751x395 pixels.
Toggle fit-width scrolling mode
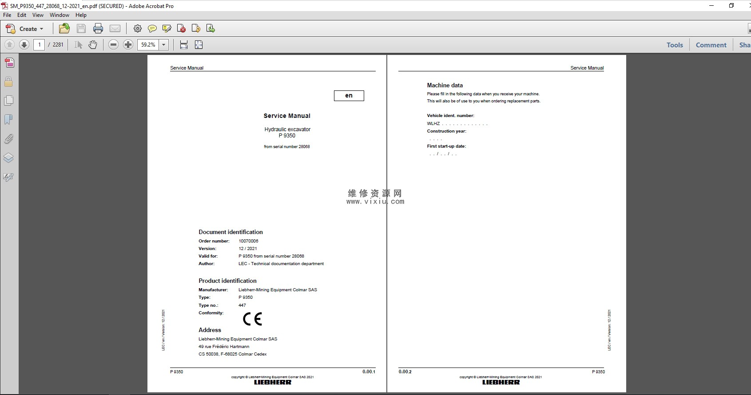pyautogui.click(x=184, y=45)
